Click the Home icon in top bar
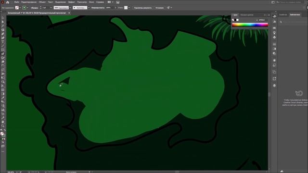The image size is (308, 173). pos(8,2)
